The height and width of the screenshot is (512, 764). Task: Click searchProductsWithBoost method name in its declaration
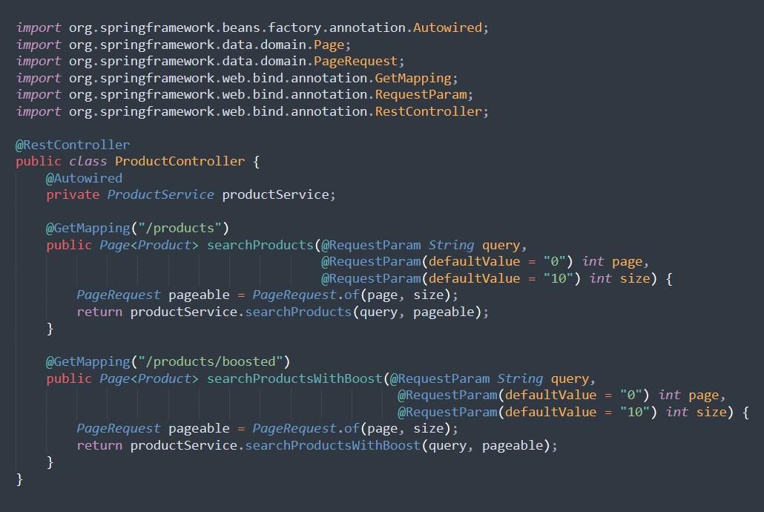294,378
